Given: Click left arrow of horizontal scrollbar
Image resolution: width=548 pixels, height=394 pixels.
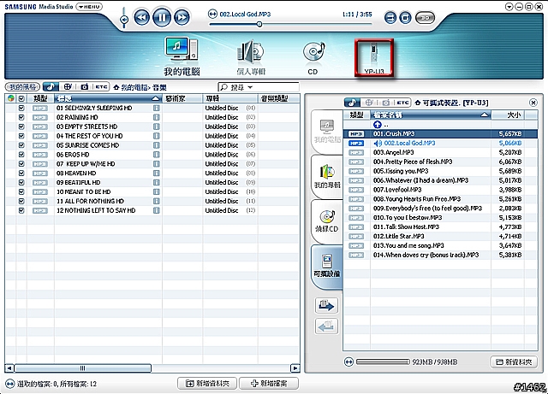Looking at the screenshot, I should click(9, 368).
